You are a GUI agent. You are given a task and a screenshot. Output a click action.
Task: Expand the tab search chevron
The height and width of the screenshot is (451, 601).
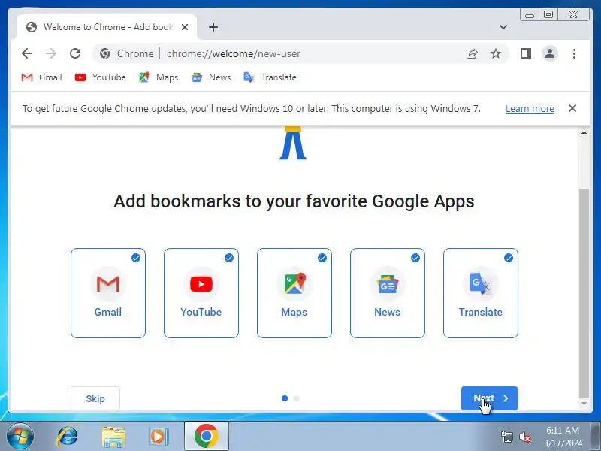pos(503,27)
